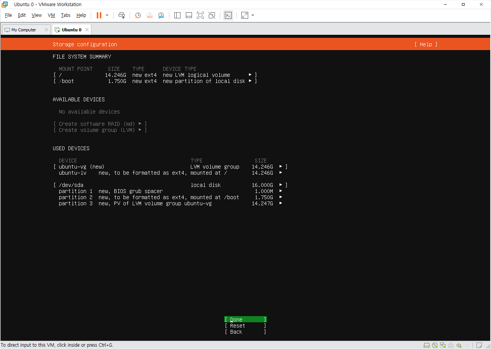Open the Tabs menu
491x349 pixels.
[x=66, y=15]
